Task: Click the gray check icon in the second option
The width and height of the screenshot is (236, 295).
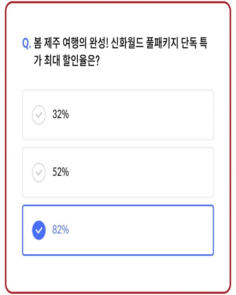Action: point(39,172)
